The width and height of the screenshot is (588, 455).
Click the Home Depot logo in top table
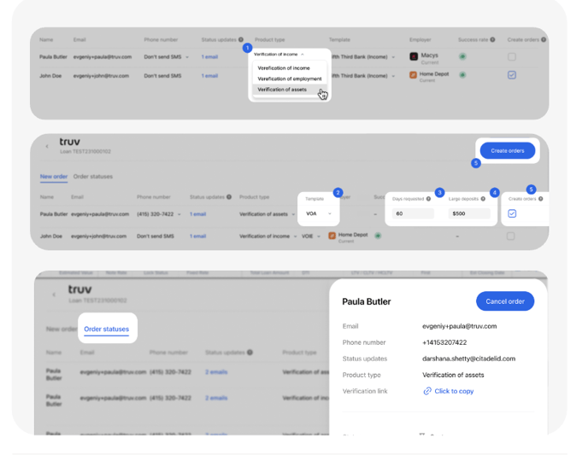click(414, 76)
